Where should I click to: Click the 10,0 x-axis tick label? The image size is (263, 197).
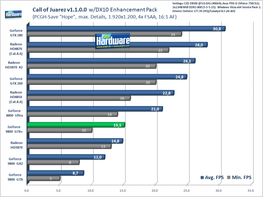point(91,191)
